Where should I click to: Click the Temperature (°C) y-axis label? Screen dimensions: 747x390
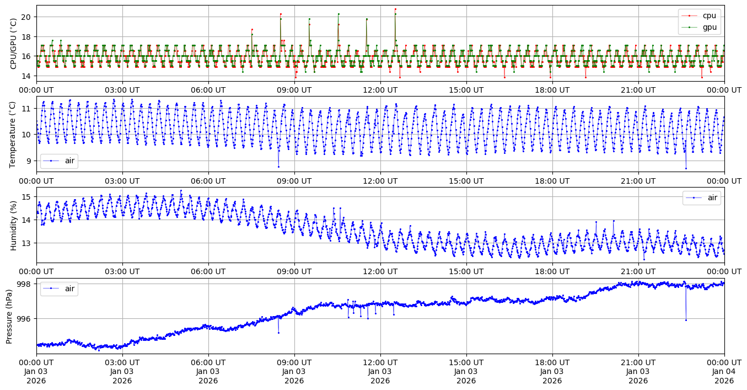(x=13, y=134)
